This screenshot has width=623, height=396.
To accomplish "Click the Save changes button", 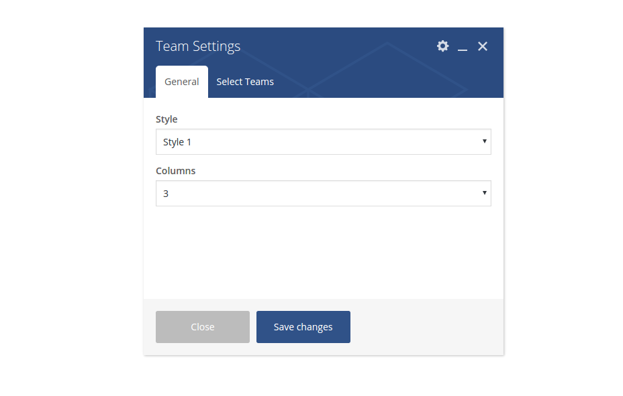I will tap(303, 327).
